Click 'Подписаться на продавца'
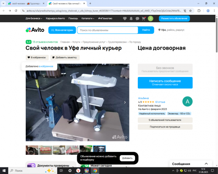The image size is (218, 174). pyautogui.click(x=165, y=127)
